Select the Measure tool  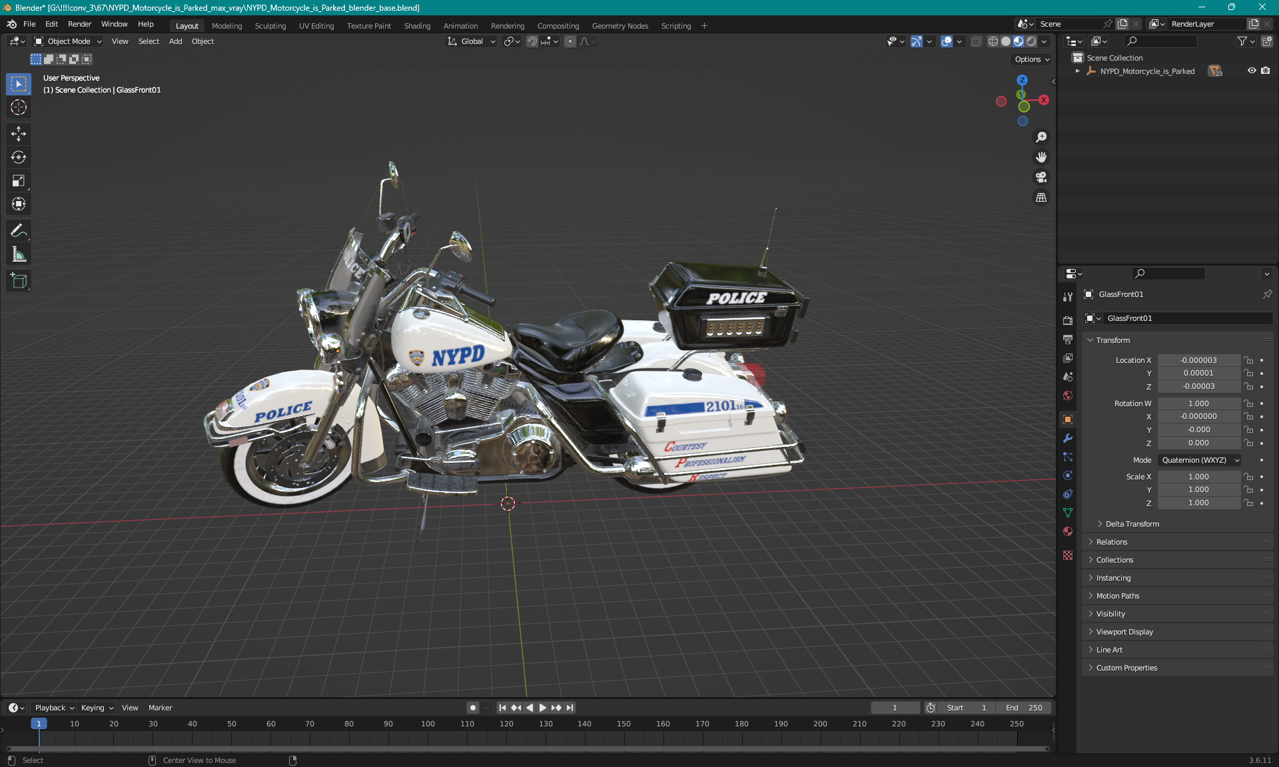tap(19, 254)
